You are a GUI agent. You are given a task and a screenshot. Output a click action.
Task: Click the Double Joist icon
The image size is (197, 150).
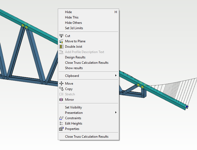61,47
